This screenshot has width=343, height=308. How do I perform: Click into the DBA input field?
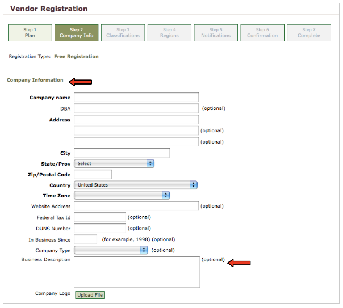click(x=136, y=108)
